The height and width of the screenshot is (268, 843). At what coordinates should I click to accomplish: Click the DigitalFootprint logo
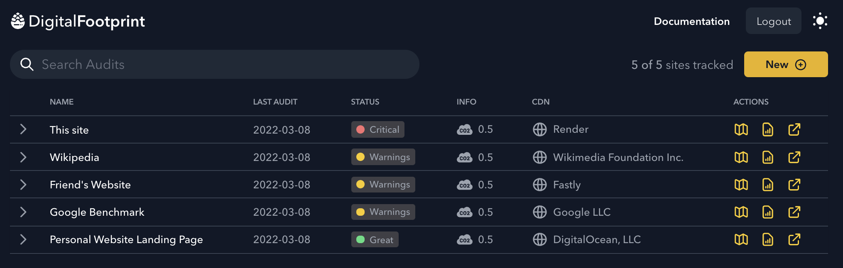pos(78,21)
